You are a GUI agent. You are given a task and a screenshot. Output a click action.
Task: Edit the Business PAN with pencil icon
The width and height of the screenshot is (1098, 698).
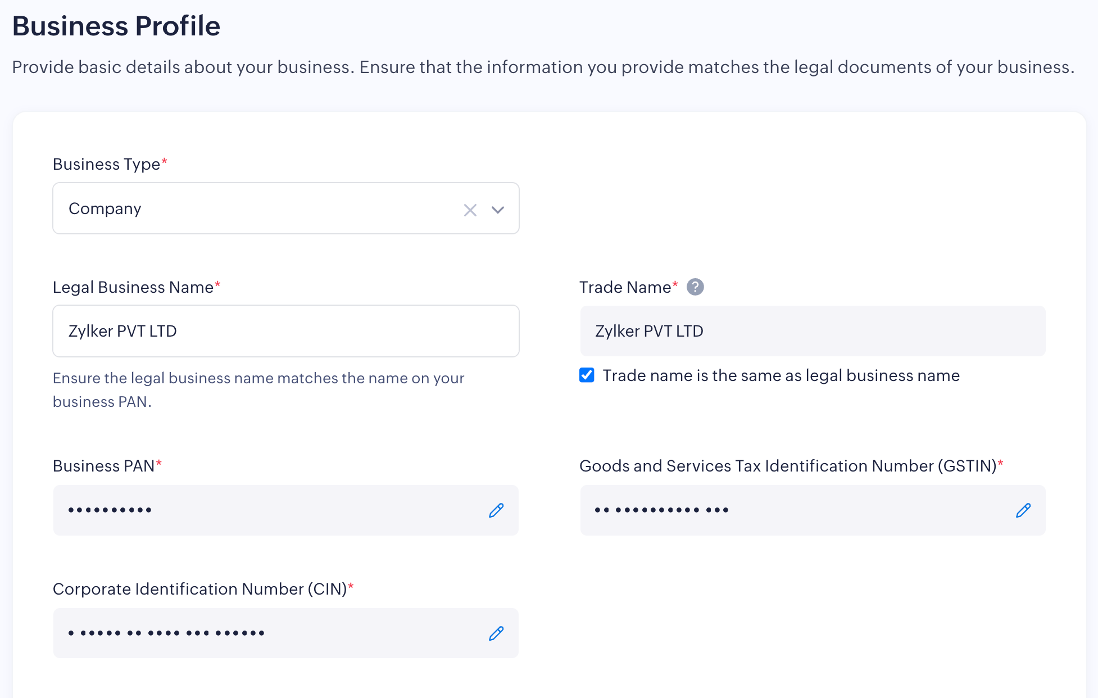(x=496, y=510)
